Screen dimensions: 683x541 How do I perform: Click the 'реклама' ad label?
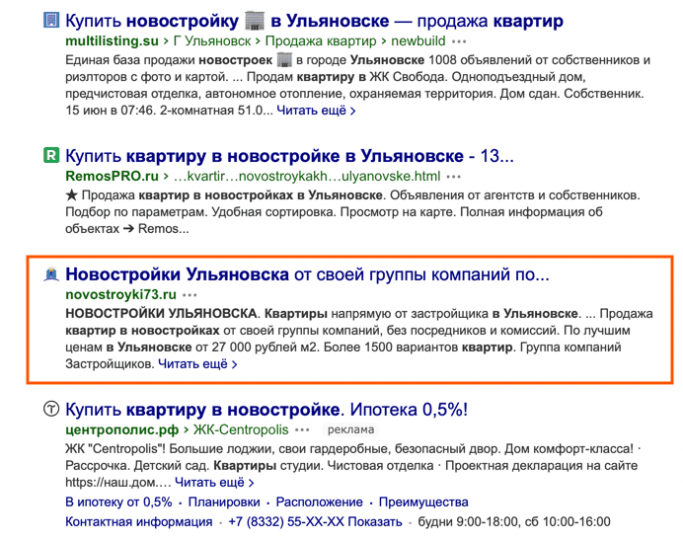click(350, 429)
